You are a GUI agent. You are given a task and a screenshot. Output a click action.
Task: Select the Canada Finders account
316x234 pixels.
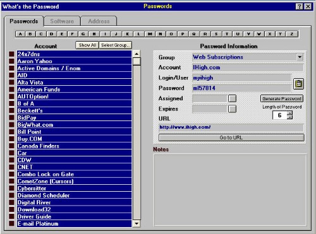(x=74, y=146)
